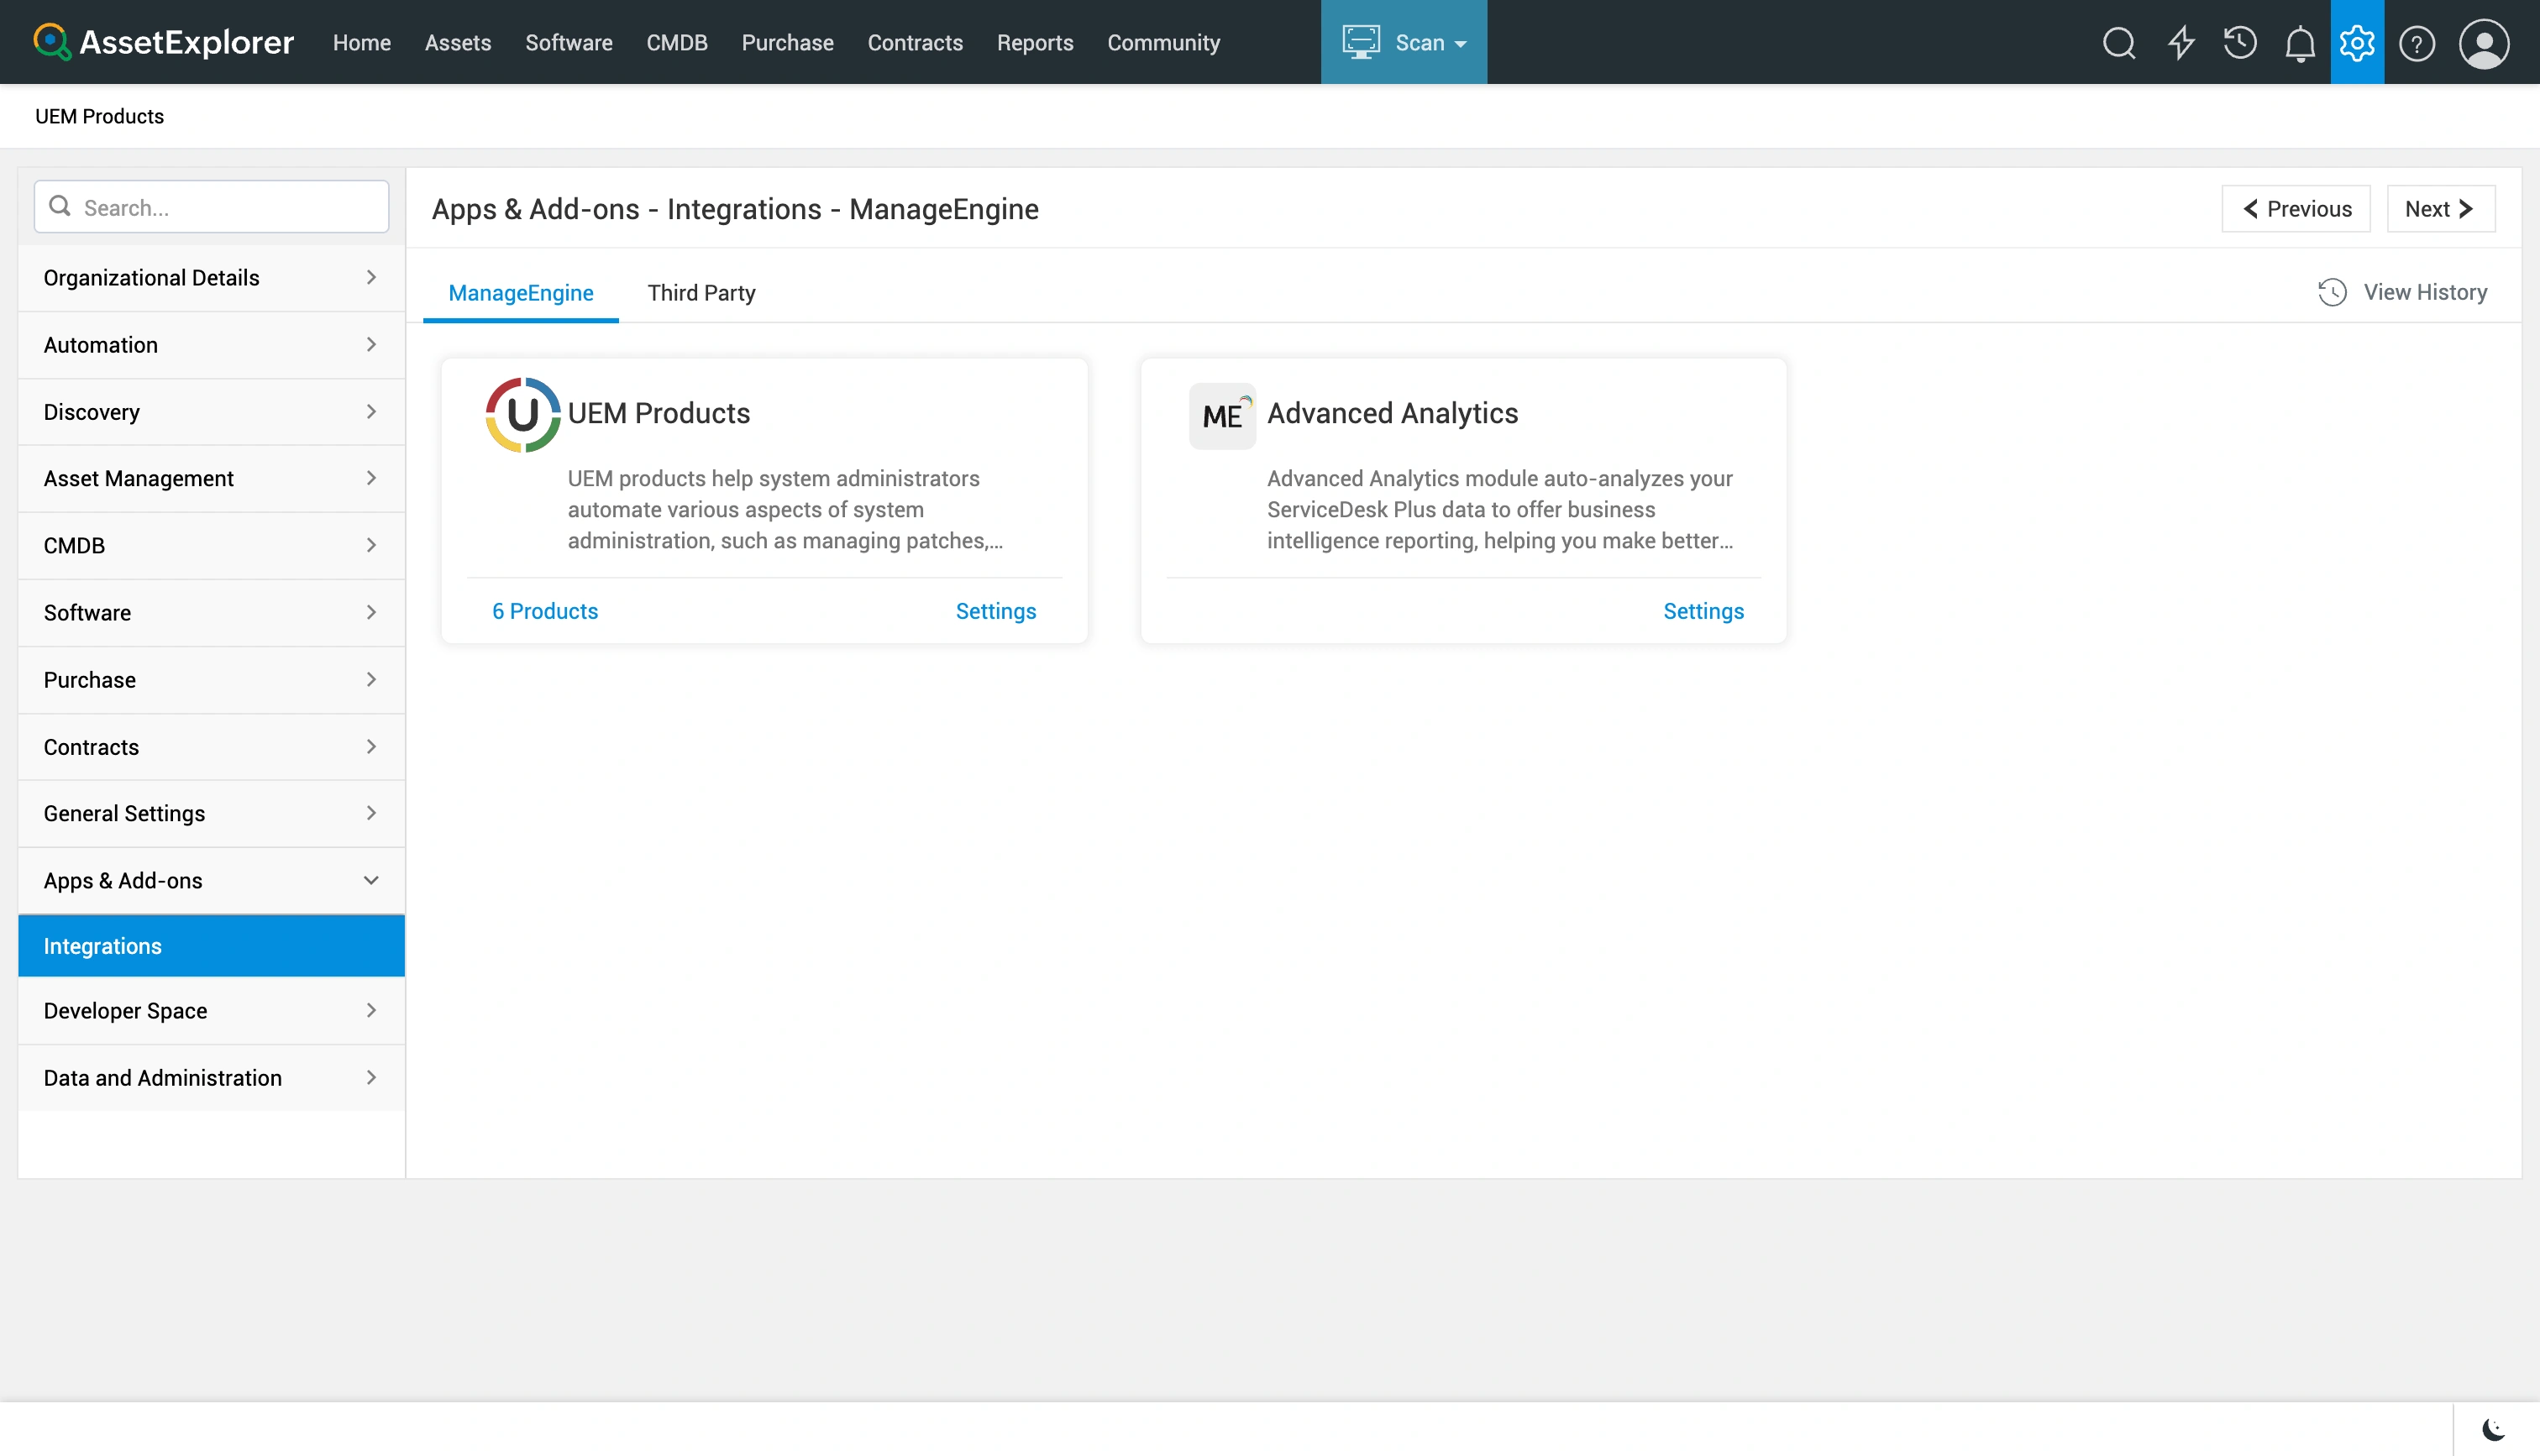This screenshot has height=1456, width=2540.
Task: Expand the Discovery section
Action: click(211, 411)
